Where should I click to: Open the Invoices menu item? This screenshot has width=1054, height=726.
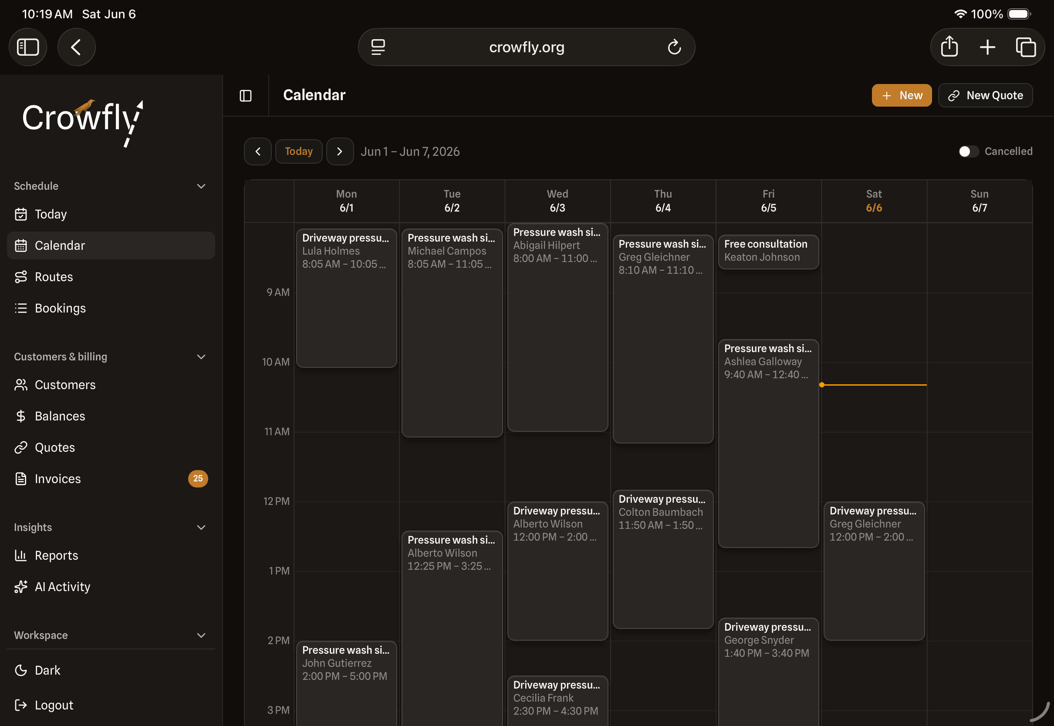[x=111, y=479]
